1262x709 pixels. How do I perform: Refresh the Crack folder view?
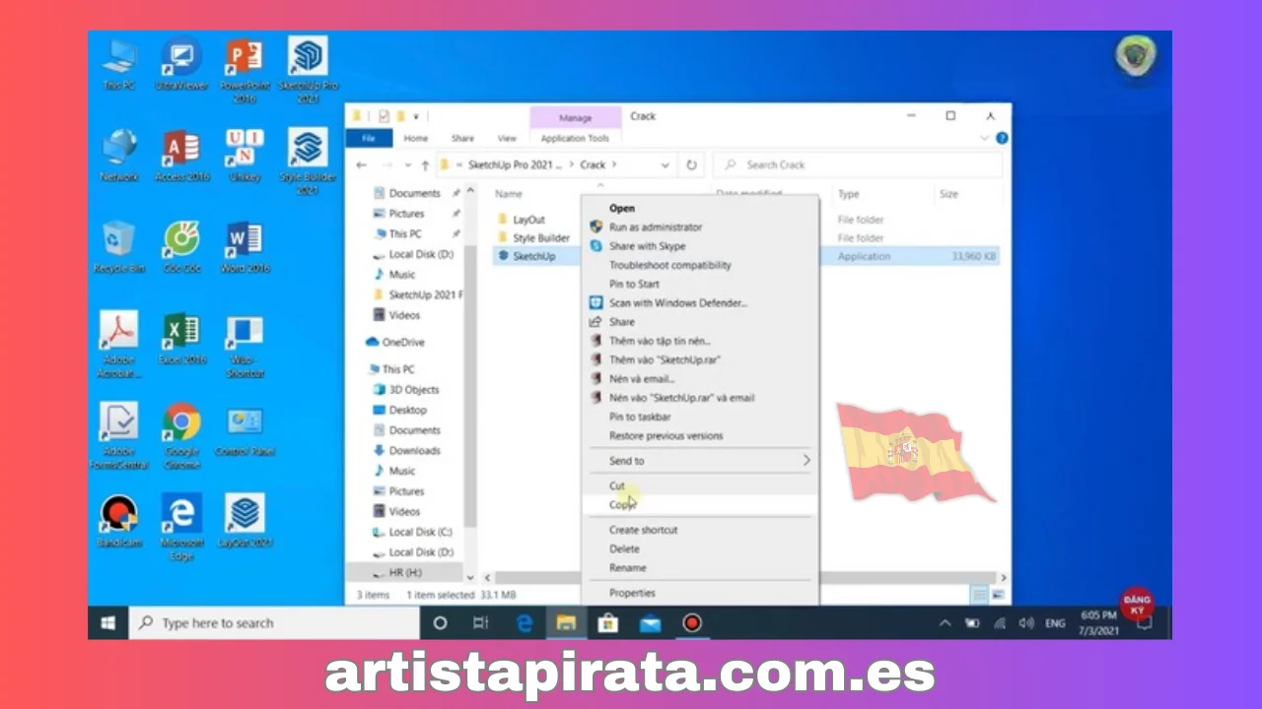(692, 164)
